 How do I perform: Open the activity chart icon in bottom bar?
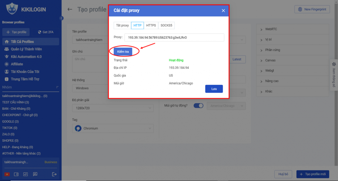[x=26, y=174]
